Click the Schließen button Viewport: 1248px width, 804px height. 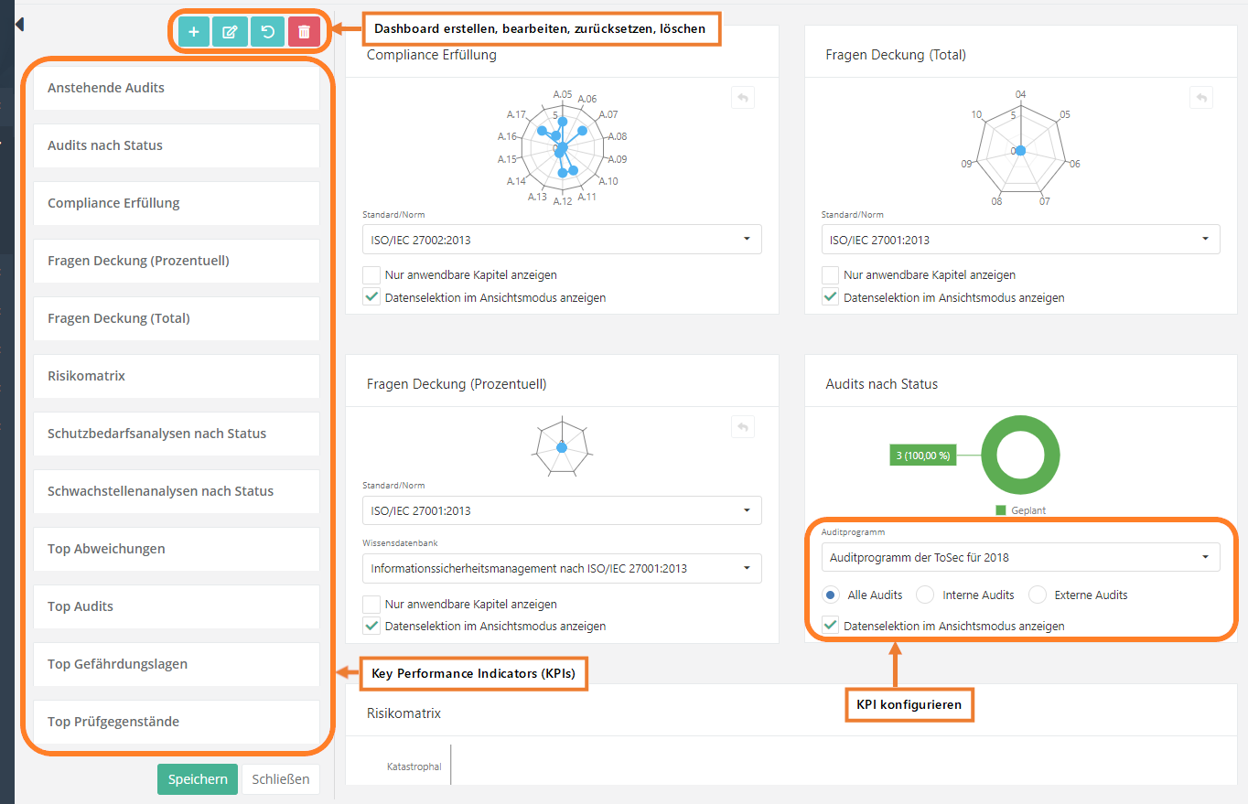coord(281,779)
